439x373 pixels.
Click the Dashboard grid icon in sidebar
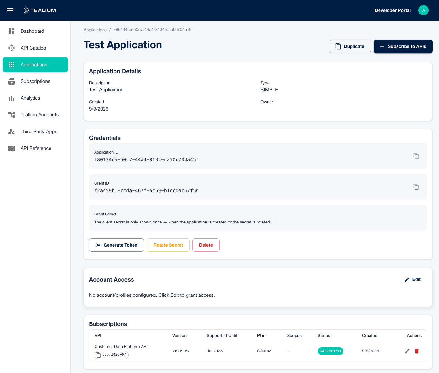tap(12, 31)
